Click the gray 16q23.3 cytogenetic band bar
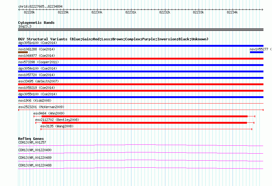This screenshot has width=272, height=186. 141,30
